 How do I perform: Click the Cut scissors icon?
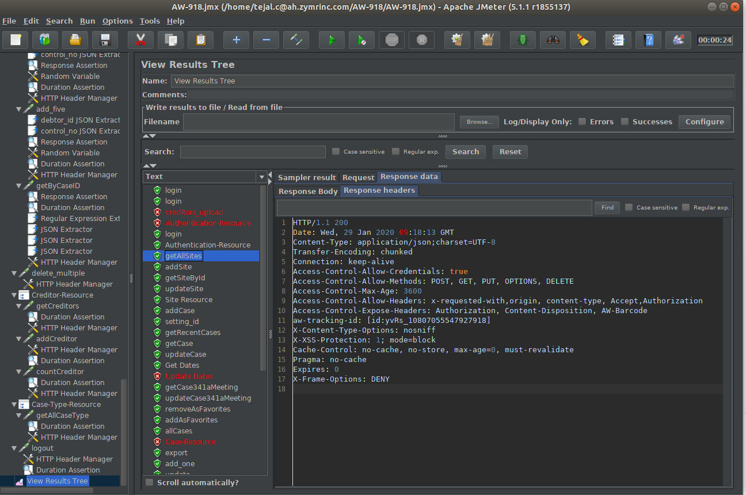click(140, 40)
